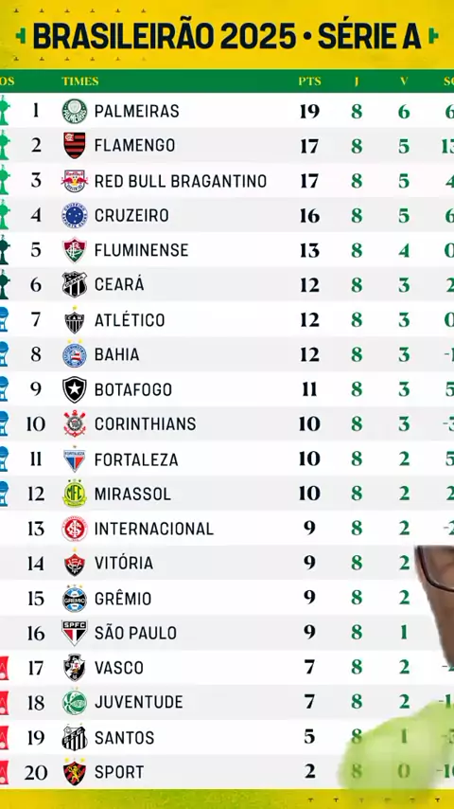Select the Red Bull Bragantino logo
454x809 pixels.
click(75, 181)
